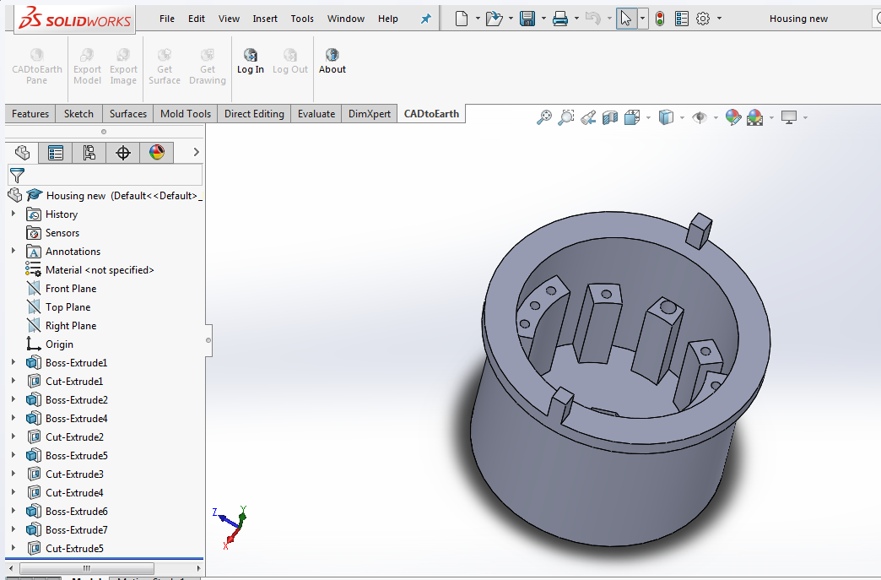881x580 pixels.
Task: Expand the History folder in tree
Action: (x=14, y=214)
